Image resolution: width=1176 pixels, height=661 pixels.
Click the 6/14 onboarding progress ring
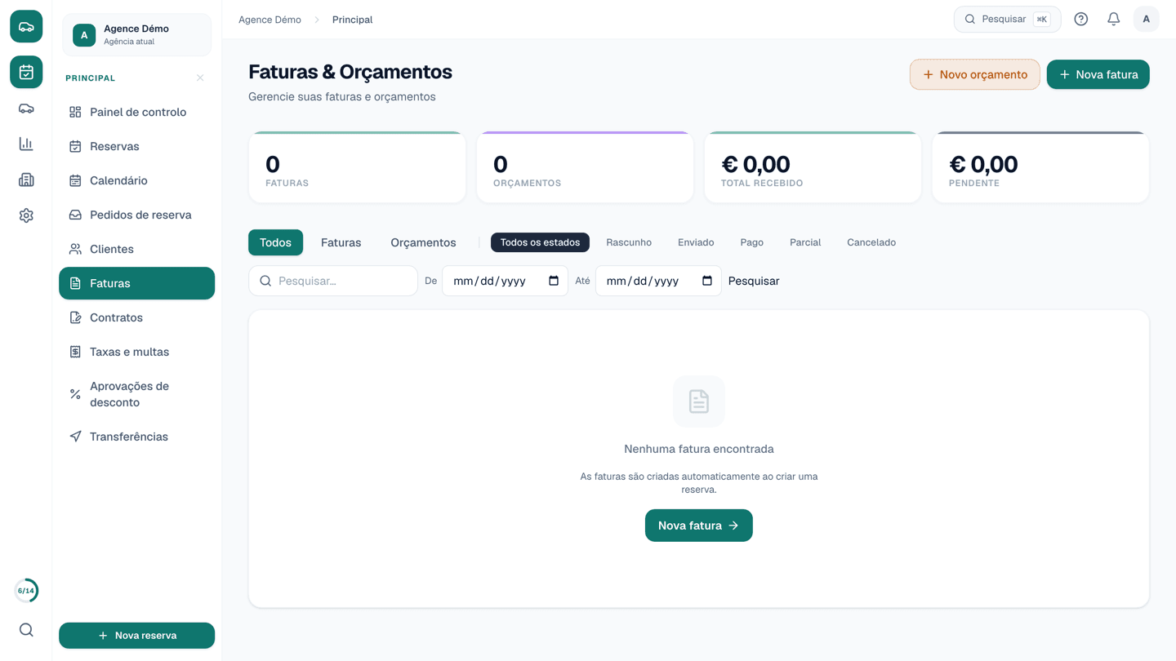tap(26, 591)
